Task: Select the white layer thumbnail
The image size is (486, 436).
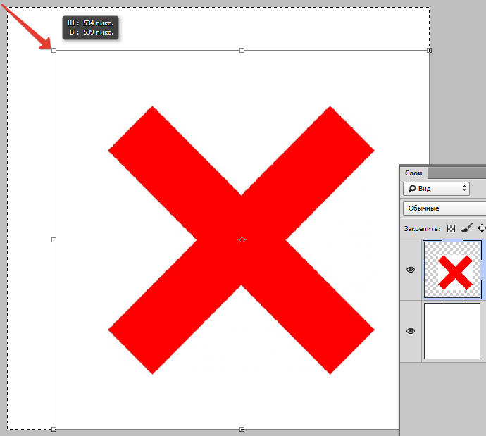Action: pyautogui.click(x=452, y=331)
